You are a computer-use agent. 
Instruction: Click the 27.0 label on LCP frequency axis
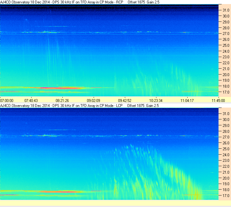tap(226, 137)
